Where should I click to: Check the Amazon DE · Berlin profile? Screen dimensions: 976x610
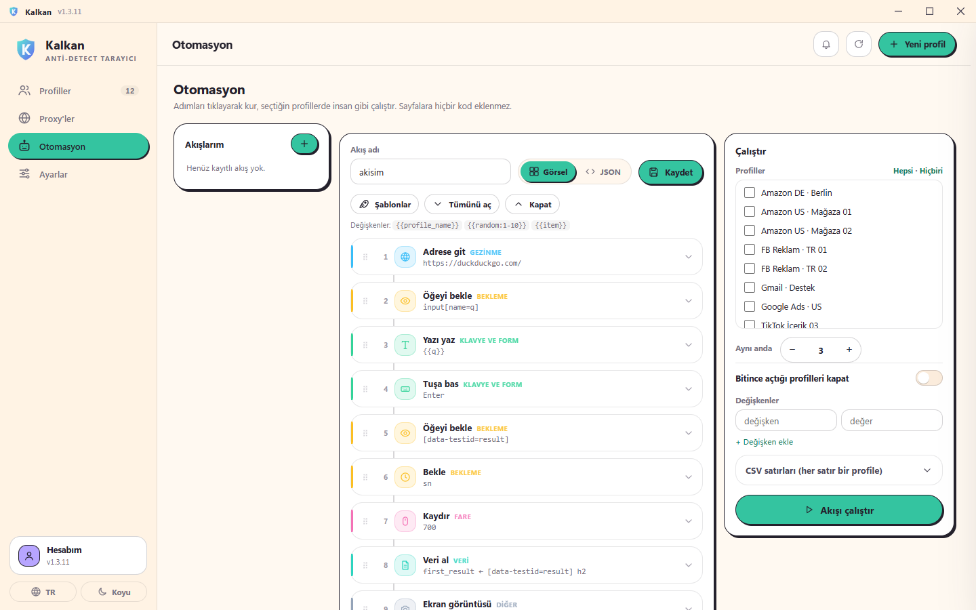pos(750,192)
